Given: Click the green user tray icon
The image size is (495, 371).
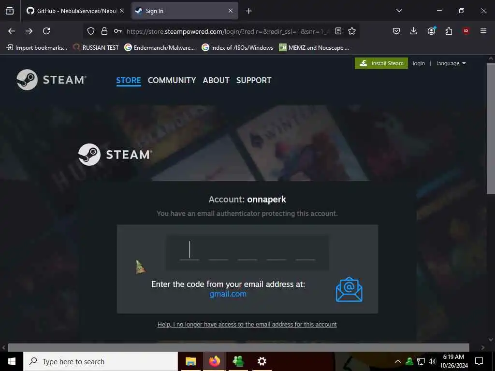Looking at the screenshot, I should [409, 361].
